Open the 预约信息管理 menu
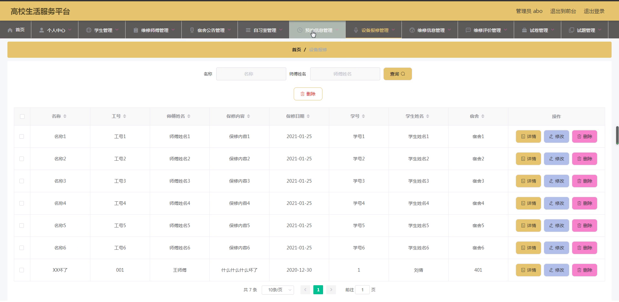The height and width of the screenshot is (302, 619). coord(317,30)
